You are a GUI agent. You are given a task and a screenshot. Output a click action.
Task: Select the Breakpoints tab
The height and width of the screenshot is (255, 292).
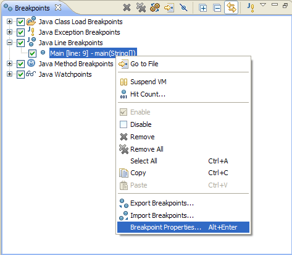[x=32, y=8]
